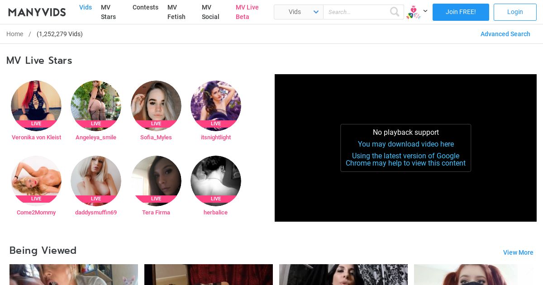Open the MV Social menu item

click(x=210, y=12)
